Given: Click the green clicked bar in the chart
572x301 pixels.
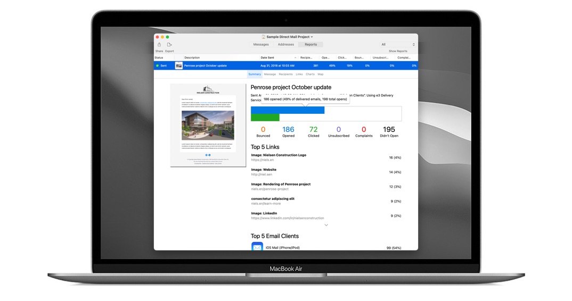Looking at the screenshot, I should (x=265, y=118).
